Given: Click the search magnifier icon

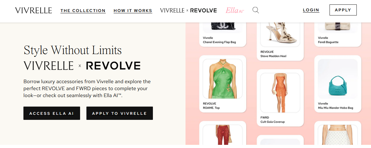Looking at the screenshot, I should click(255, 10).
